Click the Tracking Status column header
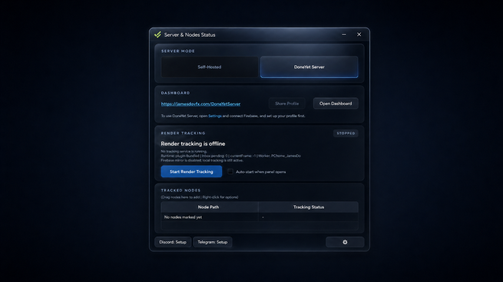Viewport: 503px width, 282px height. click(308, 207)
